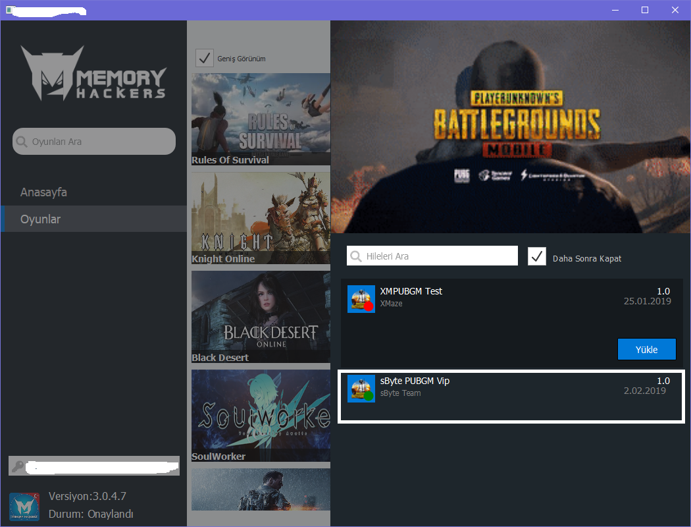Click the Memory Hackers logo
The width and height of the screenshot is (691, 527).
[93, 72]
